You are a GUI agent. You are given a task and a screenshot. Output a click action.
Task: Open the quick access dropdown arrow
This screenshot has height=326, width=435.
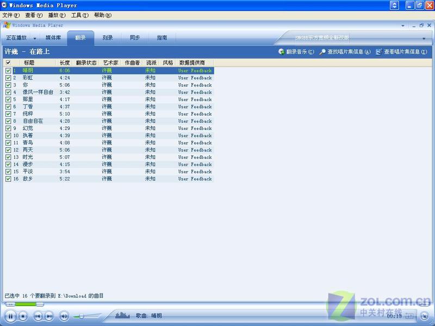[x=403, y=26]
